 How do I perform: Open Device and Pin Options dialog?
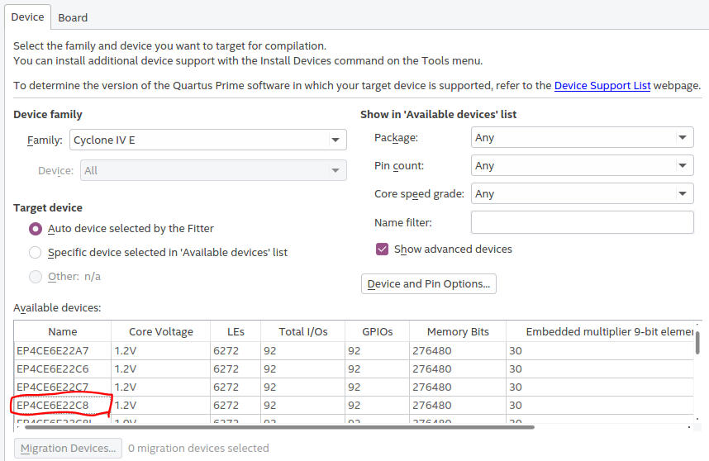point(429,283)
